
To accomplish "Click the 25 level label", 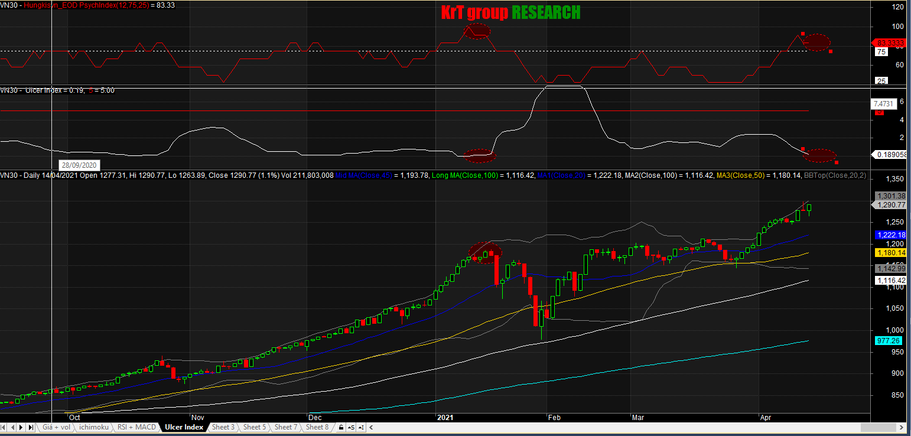I will [x=881, y=81].
